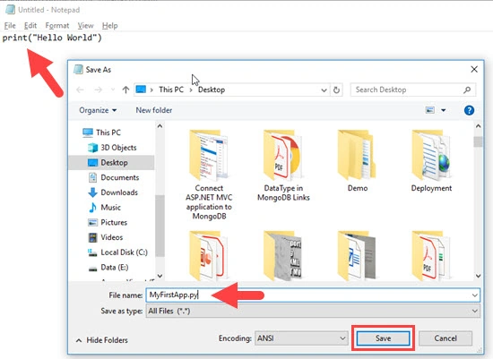Click the refresh icon by the address bar

pos(336,90)
